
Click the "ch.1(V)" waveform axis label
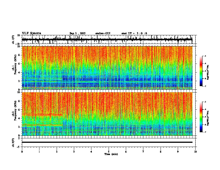13,39
